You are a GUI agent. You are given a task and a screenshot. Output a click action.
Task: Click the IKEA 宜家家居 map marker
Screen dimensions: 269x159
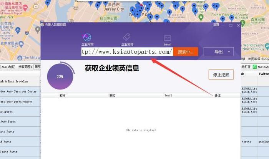pos(21,44)
